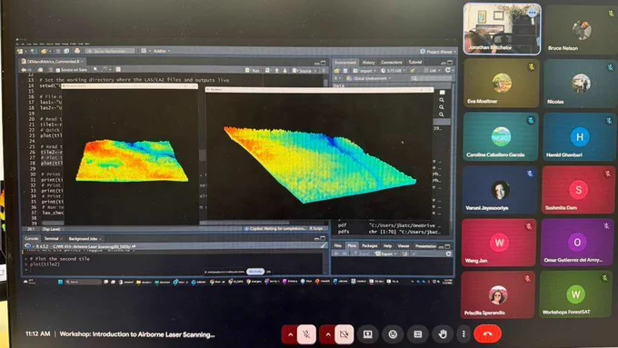The width and height of the screenshot is (618, 348).
Task: Switch to the Connections tab
Action: [x=392, y=63]
